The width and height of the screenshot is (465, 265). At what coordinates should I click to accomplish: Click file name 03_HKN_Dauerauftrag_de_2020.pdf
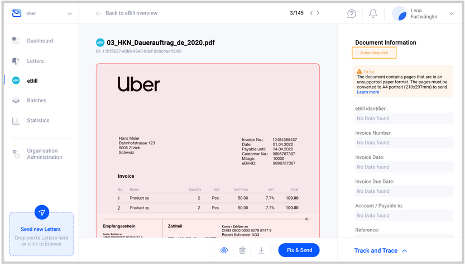[x=160, y=42]
